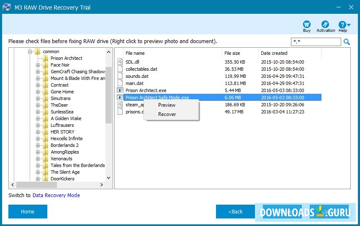
Task: Click the file search filter field
Action: click(316, 42)
